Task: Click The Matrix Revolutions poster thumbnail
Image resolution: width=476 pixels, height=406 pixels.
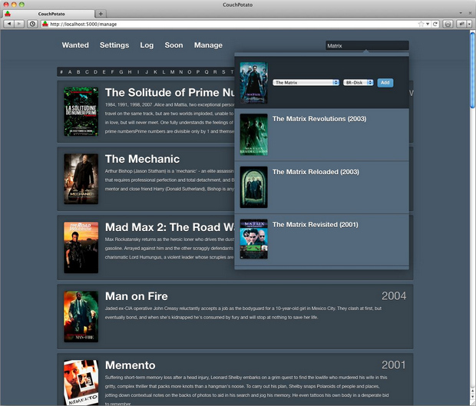Action: [x=254, y=134]
